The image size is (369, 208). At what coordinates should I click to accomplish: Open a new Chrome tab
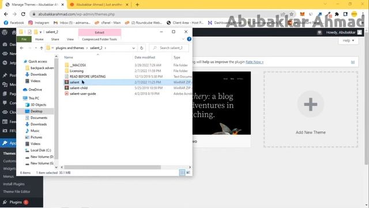coord(137,5)
